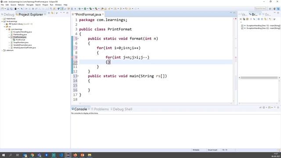Open the dropdown next to Debug icon

pos(82,9)
